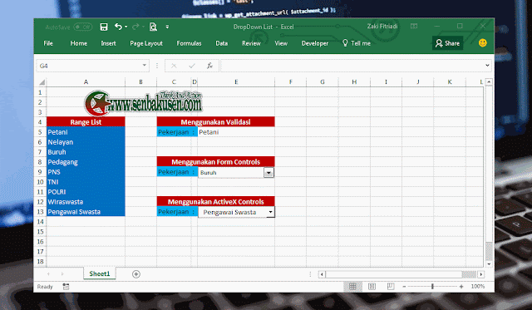Open the Review tab
532x310 pixels.
click(251, 43)
